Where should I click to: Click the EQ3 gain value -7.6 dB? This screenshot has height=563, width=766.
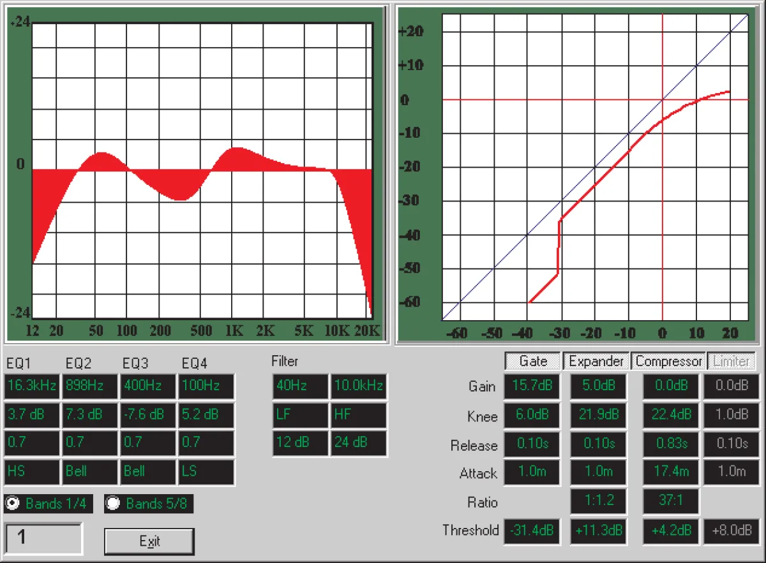coord(148,414)
